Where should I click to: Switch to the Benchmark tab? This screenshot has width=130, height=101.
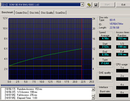coord(7,12)
